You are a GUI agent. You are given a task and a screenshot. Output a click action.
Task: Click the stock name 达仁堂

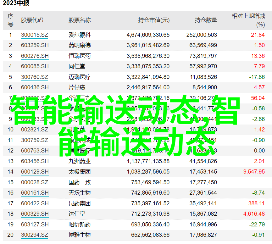point(77,214)
